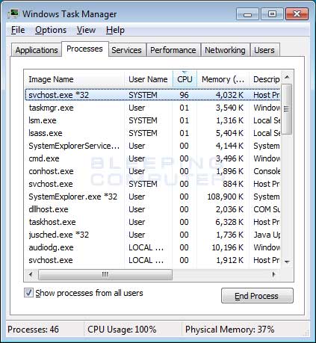Click the CPU value 96
The width and height of the screenshot is (316, 343).
click(184, 95)
